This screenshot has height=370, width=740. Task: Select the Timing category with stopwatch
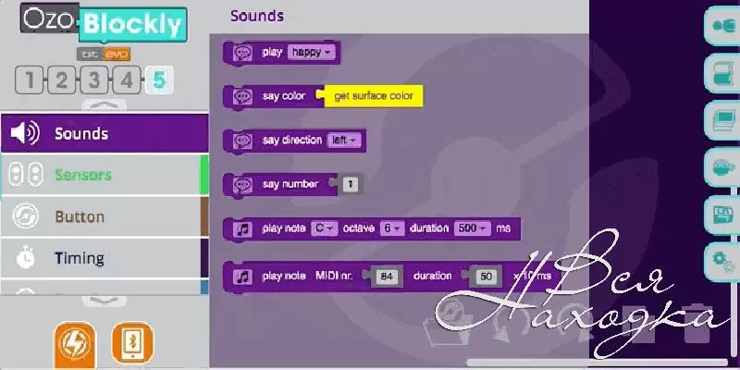[x=102, y=259]
